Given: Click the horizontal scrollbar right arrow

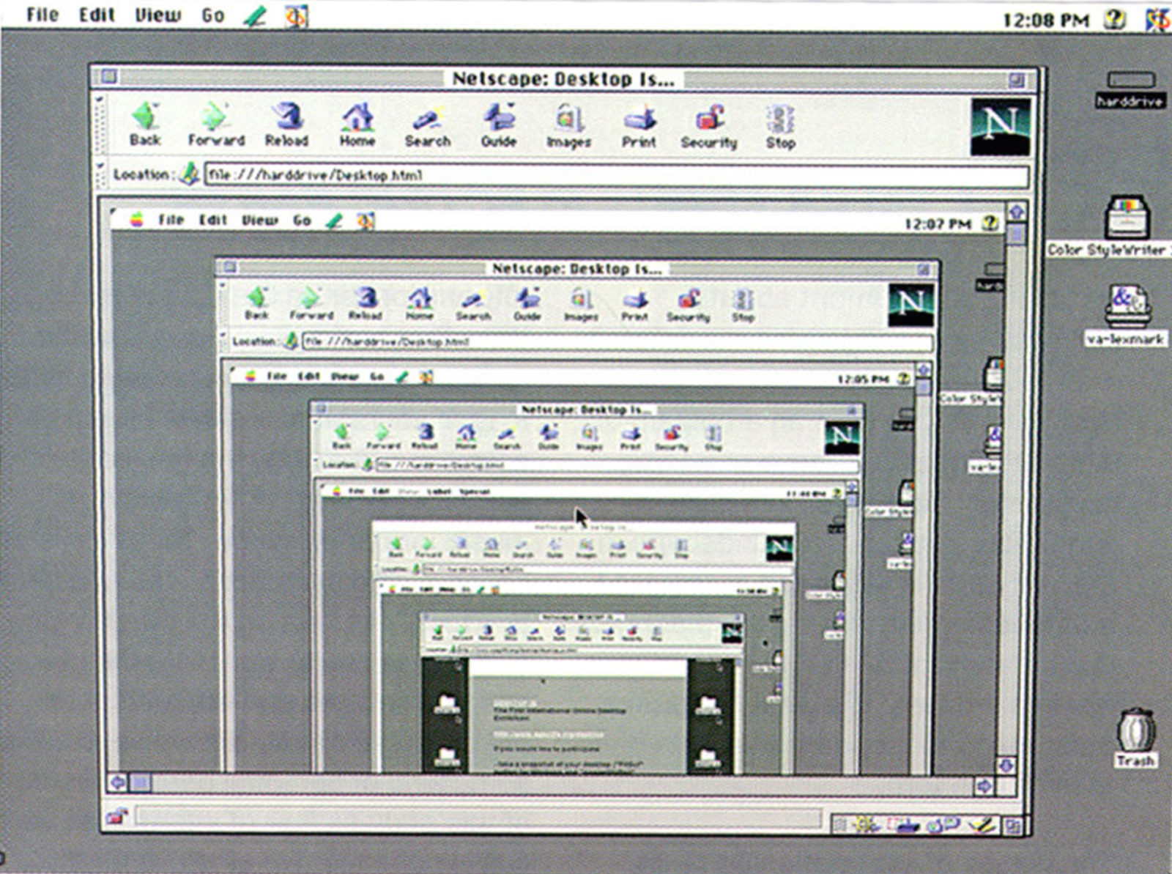Looking at the screenshot, I should click(x=984, y=785).
